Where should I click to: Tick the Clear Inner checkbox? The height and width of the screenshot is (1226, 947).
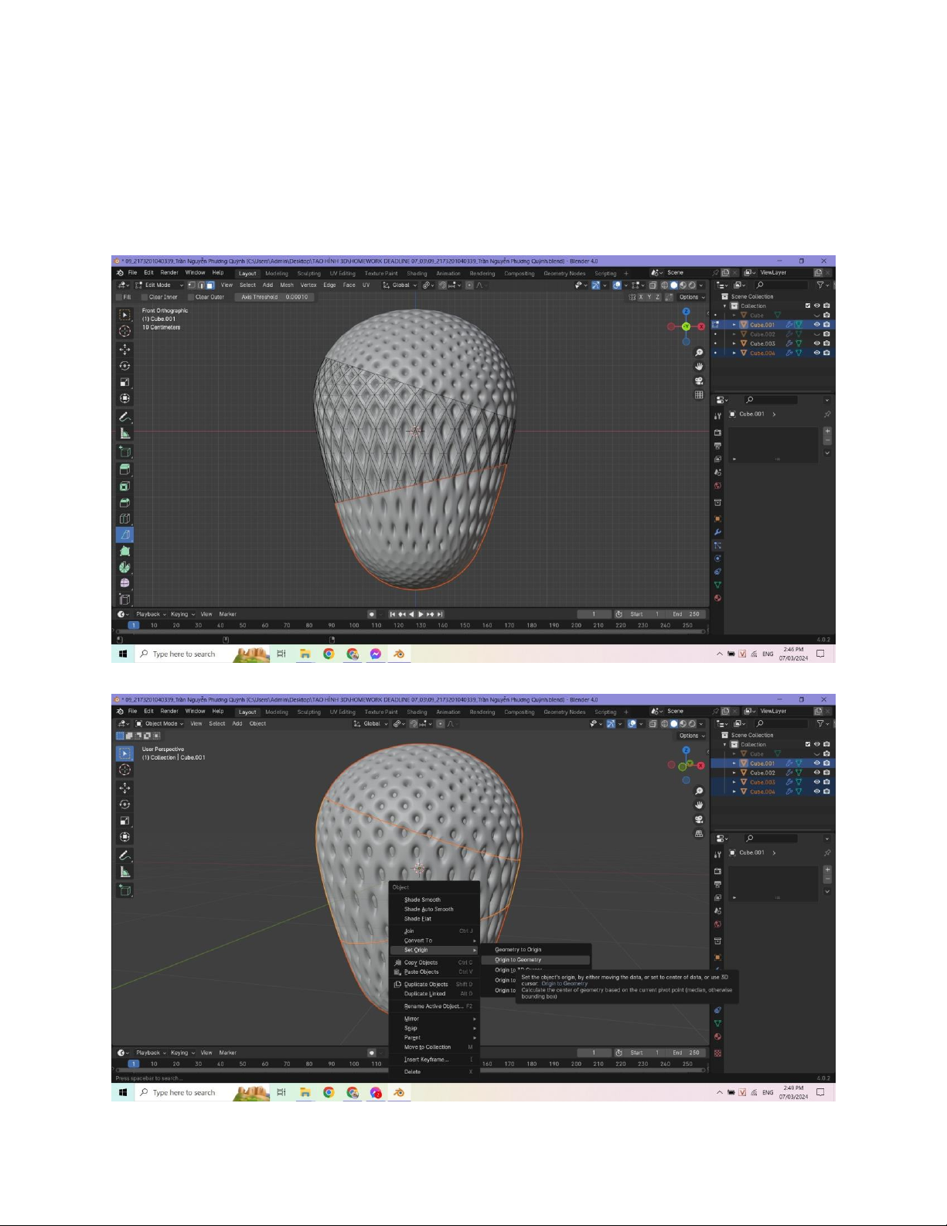(145, 297)
